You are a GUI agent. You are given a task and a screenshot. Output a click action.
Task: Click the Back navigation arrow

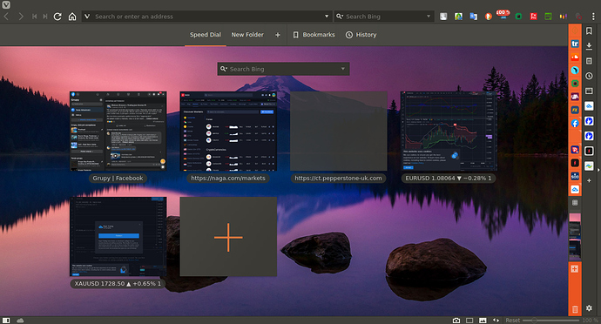click(x=6, y=17)
